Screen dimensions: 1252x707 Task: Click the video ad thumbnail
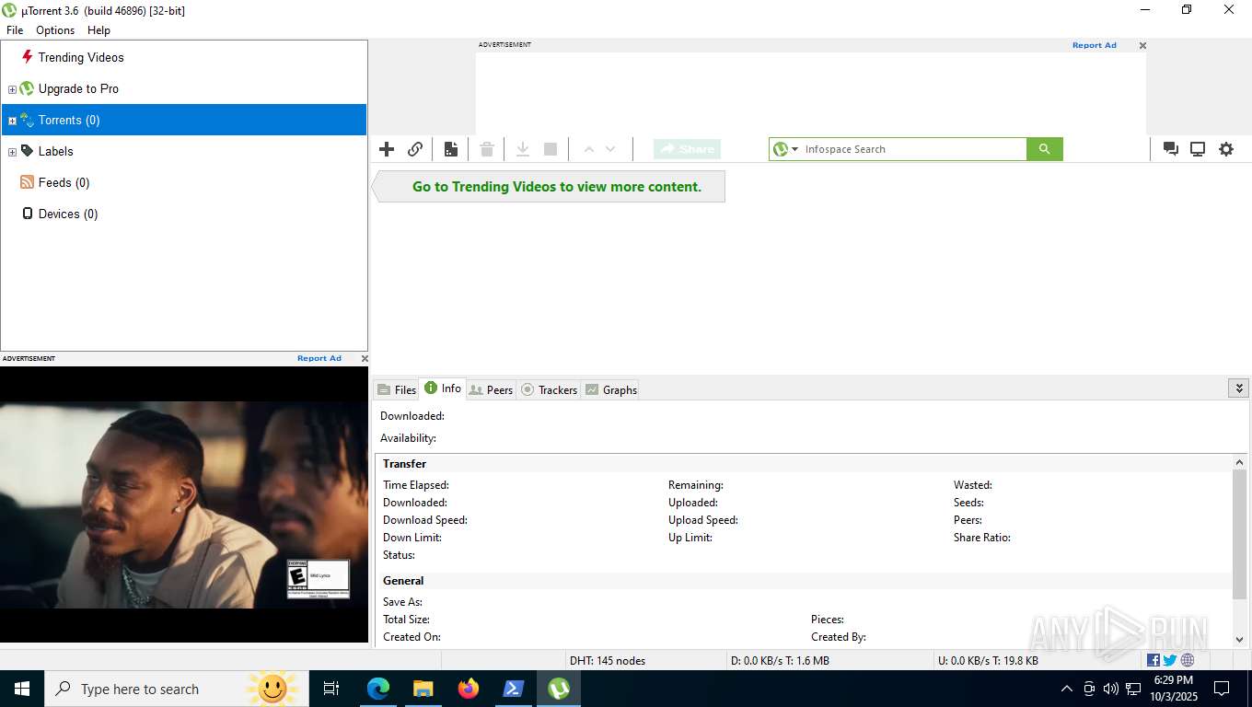click(x=184, y=504)
